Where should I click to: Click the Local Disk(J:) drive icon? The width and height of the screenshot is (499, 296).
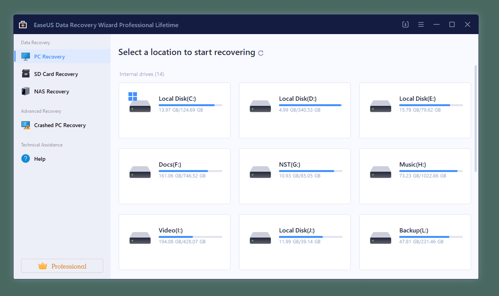coord(260,238)
